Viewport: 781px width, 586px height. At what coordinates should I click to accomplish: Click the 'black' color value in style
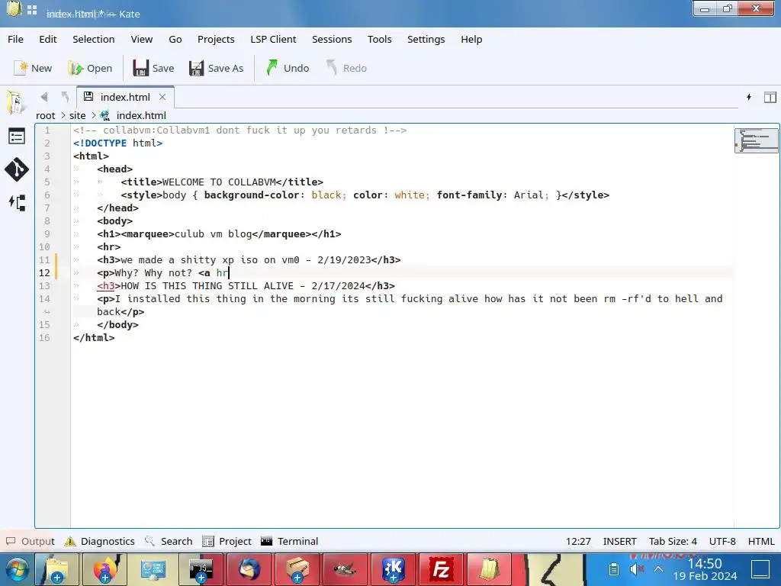(x=326, y=195)
